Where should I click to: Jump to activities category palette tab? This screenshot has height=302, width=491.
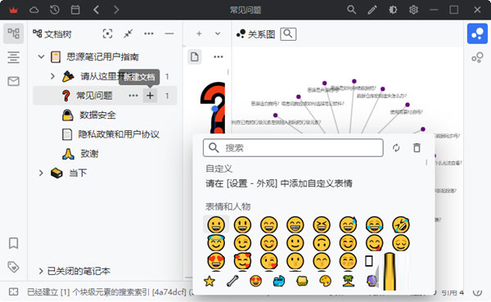point(325,281)
